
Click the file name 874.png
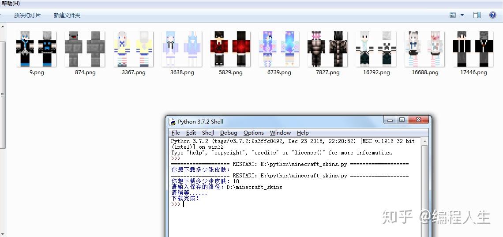(85, 72)
